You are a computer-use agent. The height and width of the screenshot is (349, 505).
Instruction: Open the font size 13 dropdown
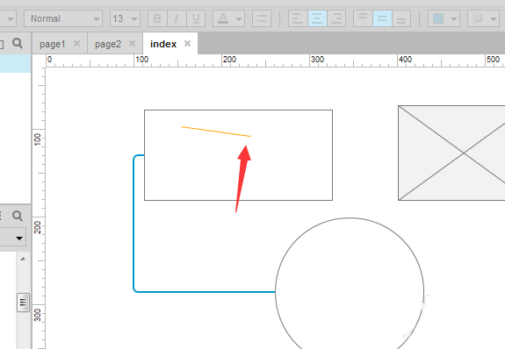(x=125, y=18)
